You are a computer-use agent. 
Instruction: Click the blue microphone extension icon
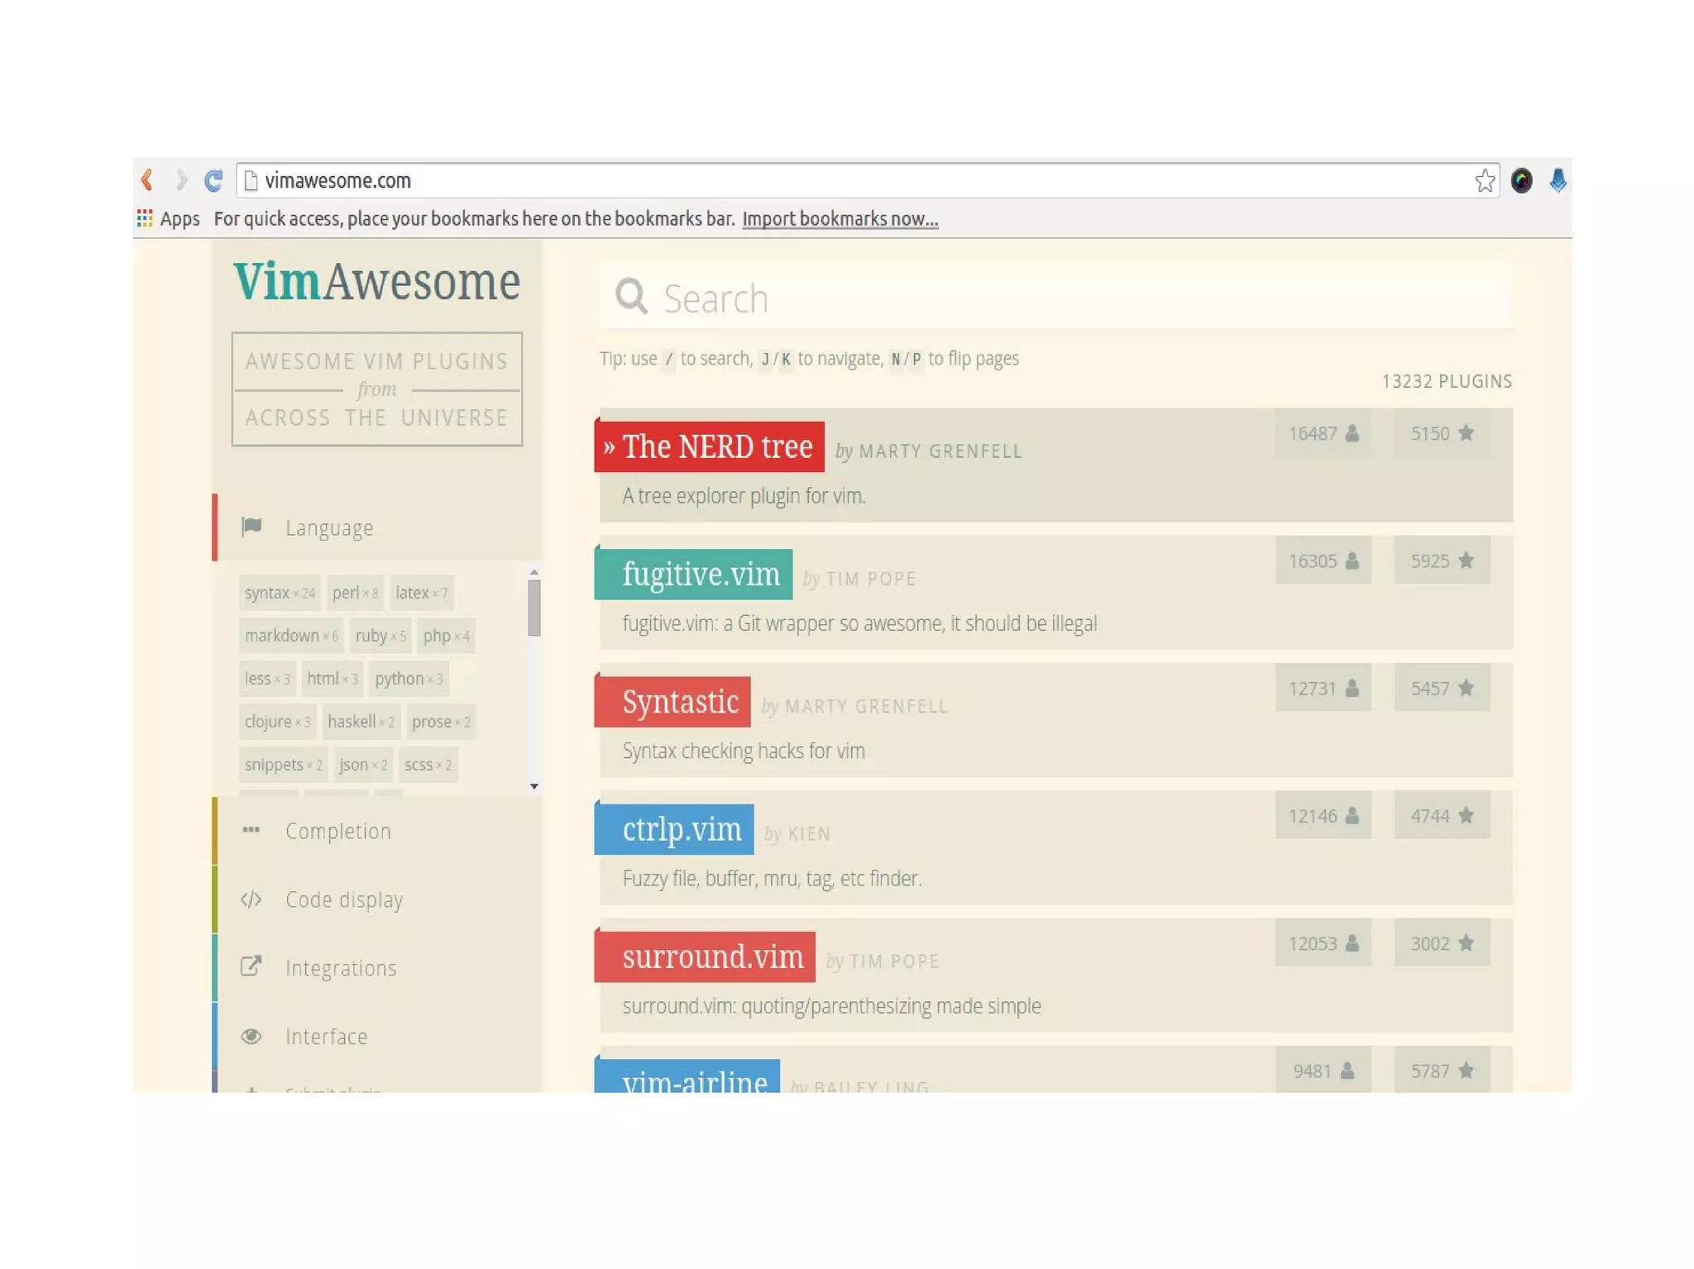(1558, 180)
